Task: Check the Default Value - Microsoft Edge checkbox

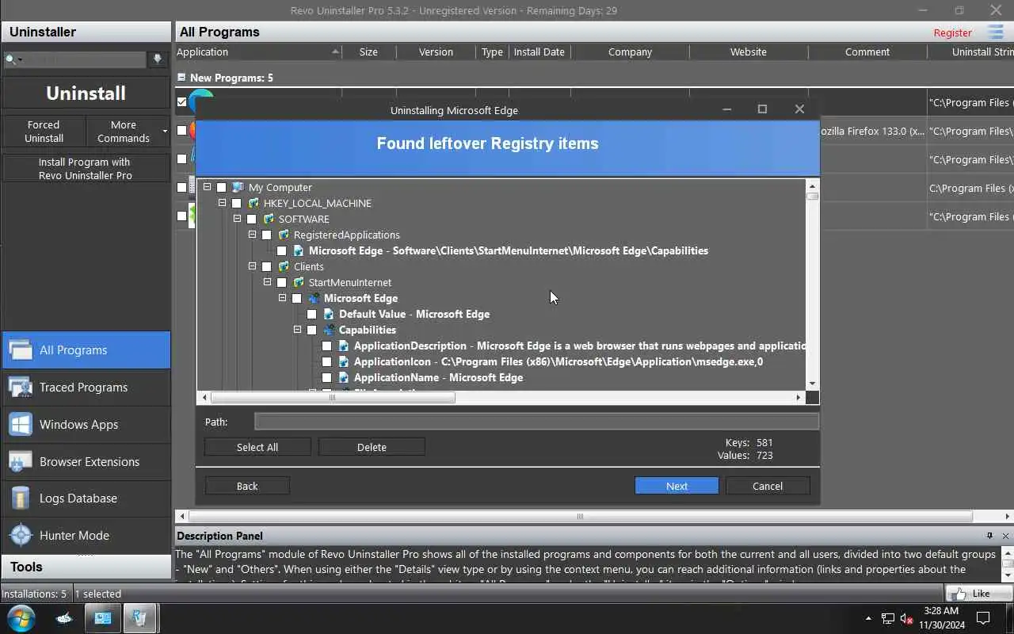Action: [312, 315]
